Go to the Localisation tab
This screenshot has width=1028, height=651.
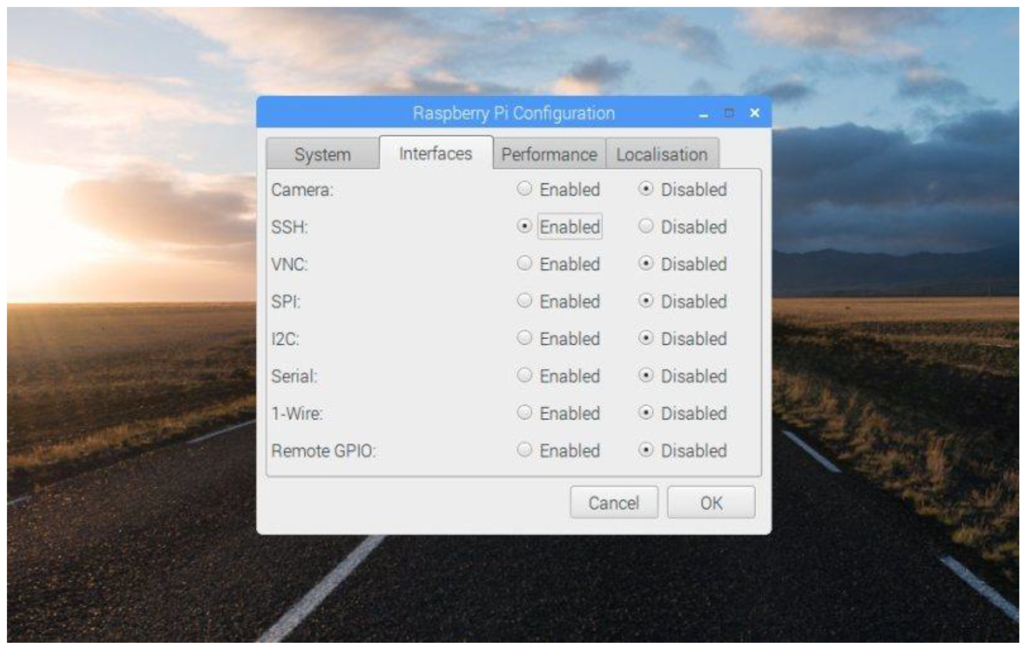(x=662, y=154)
